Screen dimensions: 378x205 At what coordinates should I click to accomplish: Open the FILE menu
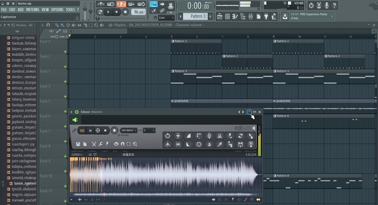pos(4,9)
